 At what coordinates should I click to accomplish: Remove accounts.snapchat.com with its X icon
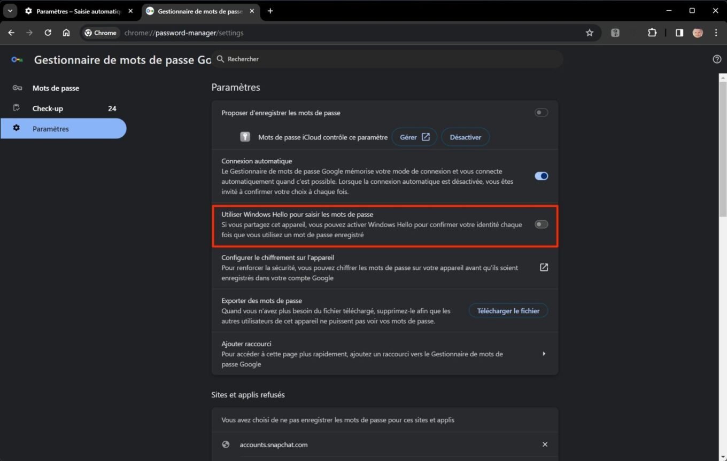tap(545, 444)
